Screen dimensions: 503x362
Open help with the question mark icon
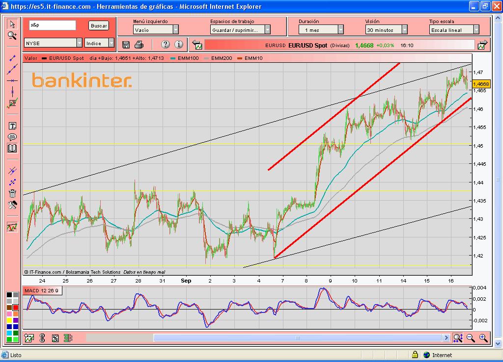click(x=166, y=45)
